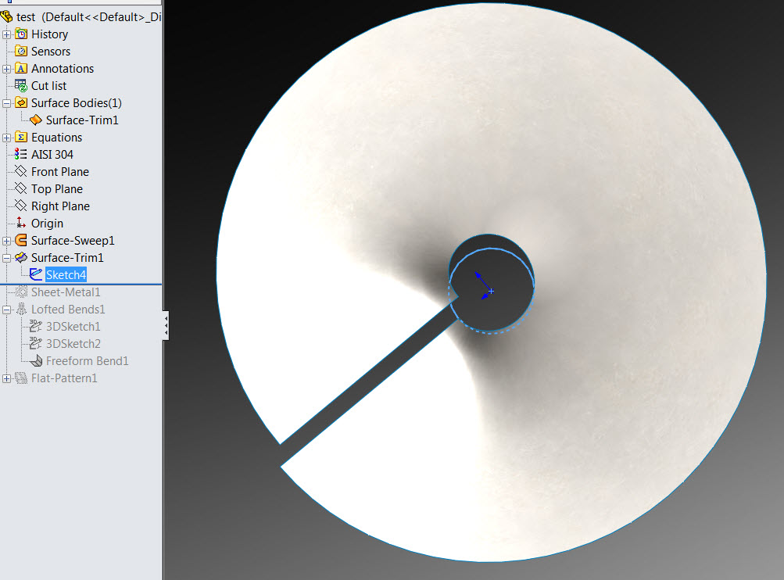Click the Sensors folder icon

pyautogui.click(x=21, y=51)
